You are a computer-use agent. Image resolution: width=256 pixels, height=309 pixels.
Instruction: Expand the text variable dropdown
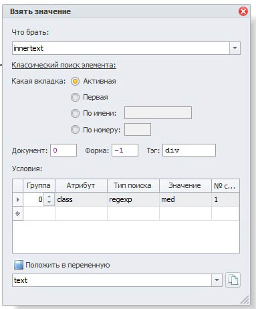pos(217,280)
